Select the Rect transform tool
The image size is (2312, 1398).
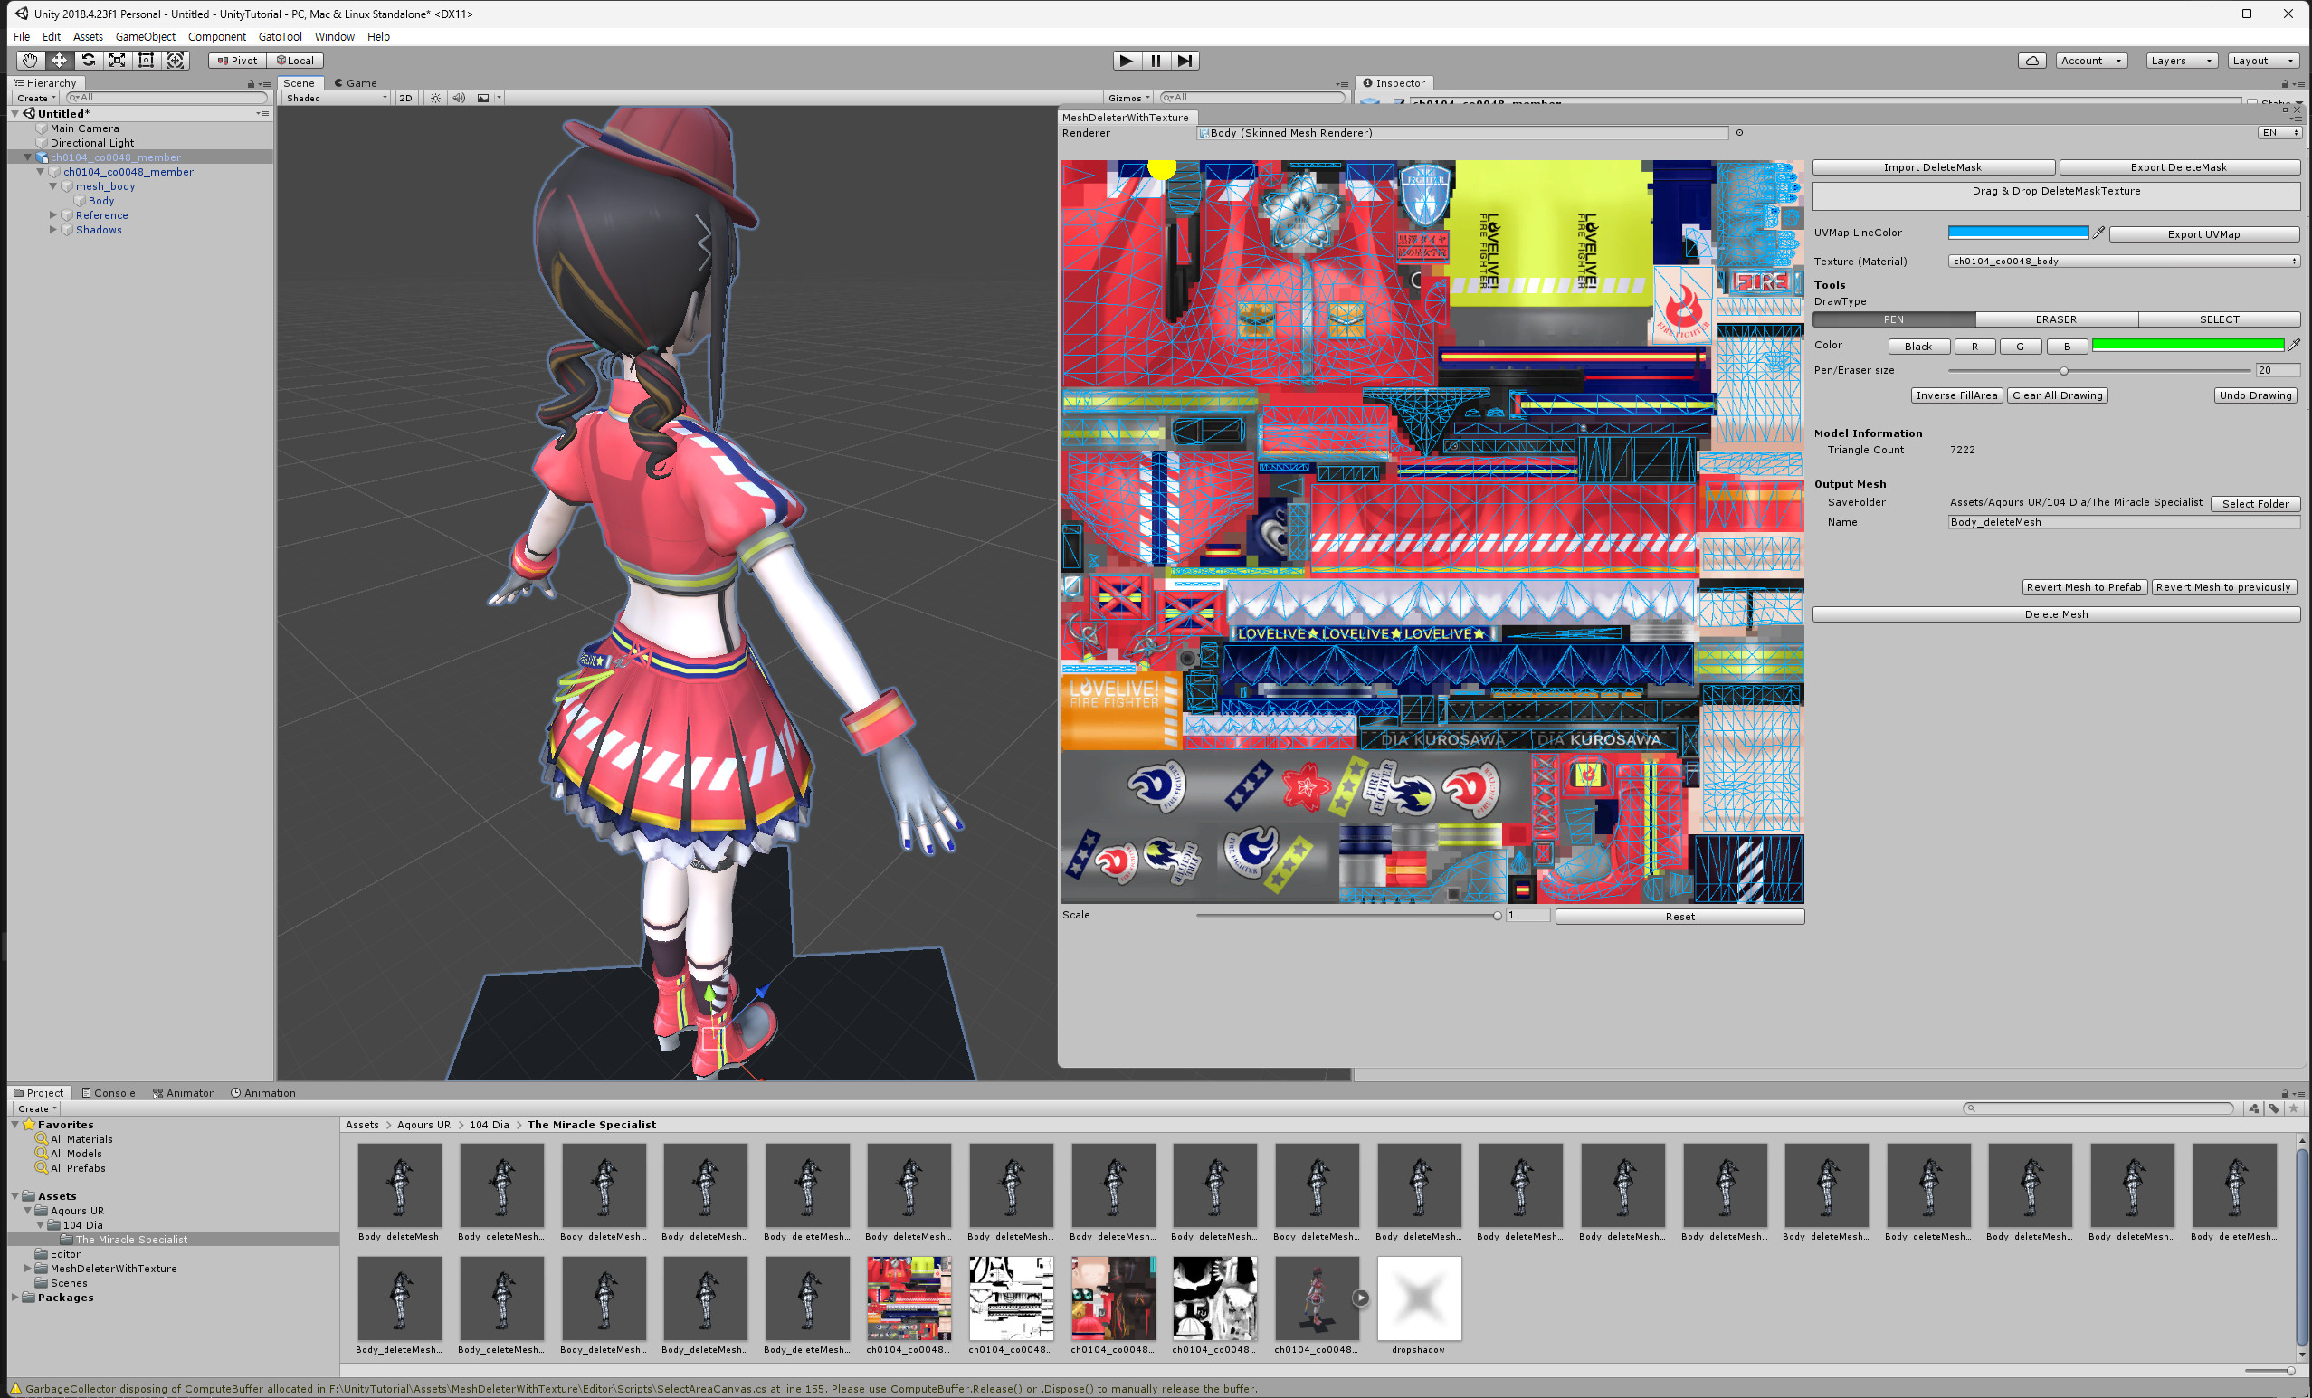tap(147, 60)
